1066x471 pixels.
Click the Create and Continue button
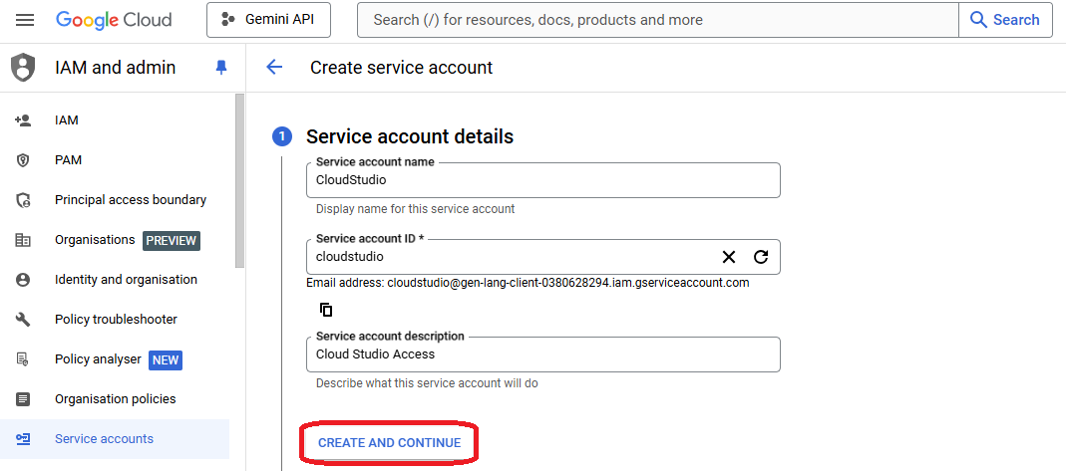pyautogui.click(x=389, y=442)
